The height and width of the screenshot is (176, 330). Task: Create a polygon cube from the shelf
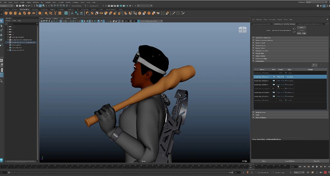point(11,13)
